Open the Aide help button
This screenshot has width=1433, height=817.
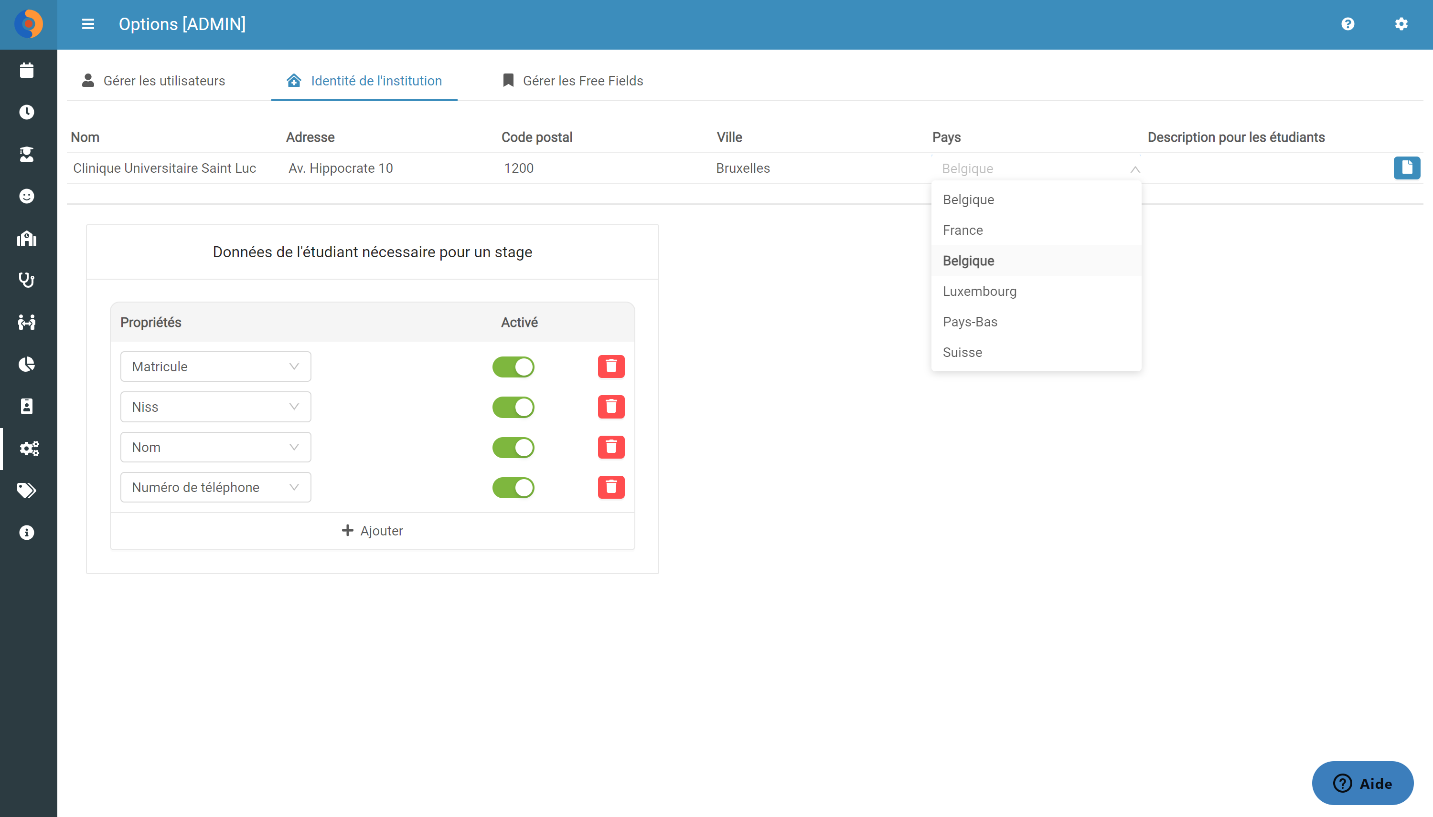click(1362, 783)
